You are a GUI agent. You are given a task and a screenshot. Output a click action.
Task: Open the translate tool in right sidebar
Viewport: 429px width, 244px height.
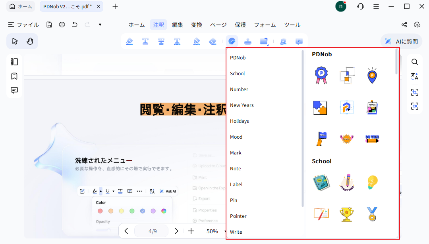pos(415,76)
